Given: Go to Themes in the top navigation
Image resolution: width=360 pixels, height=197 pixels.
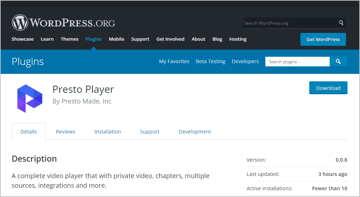Looking at the screenshot, I should pos(70,39).
